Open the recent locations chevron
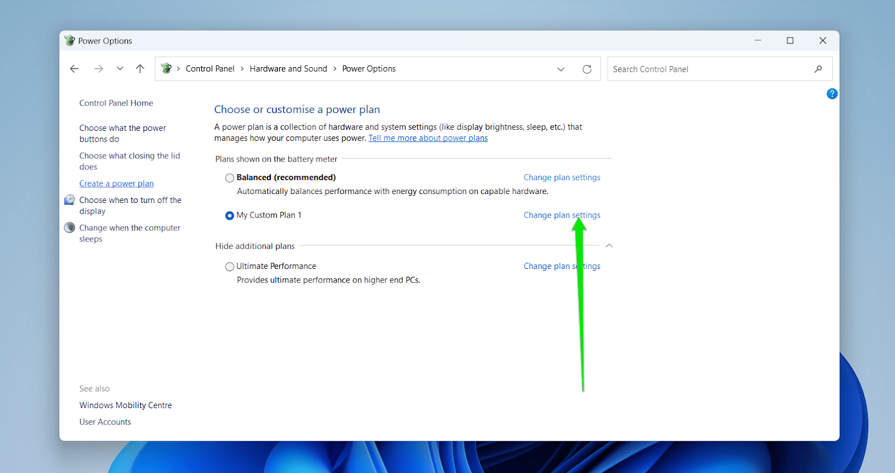 tap(120, 69)
